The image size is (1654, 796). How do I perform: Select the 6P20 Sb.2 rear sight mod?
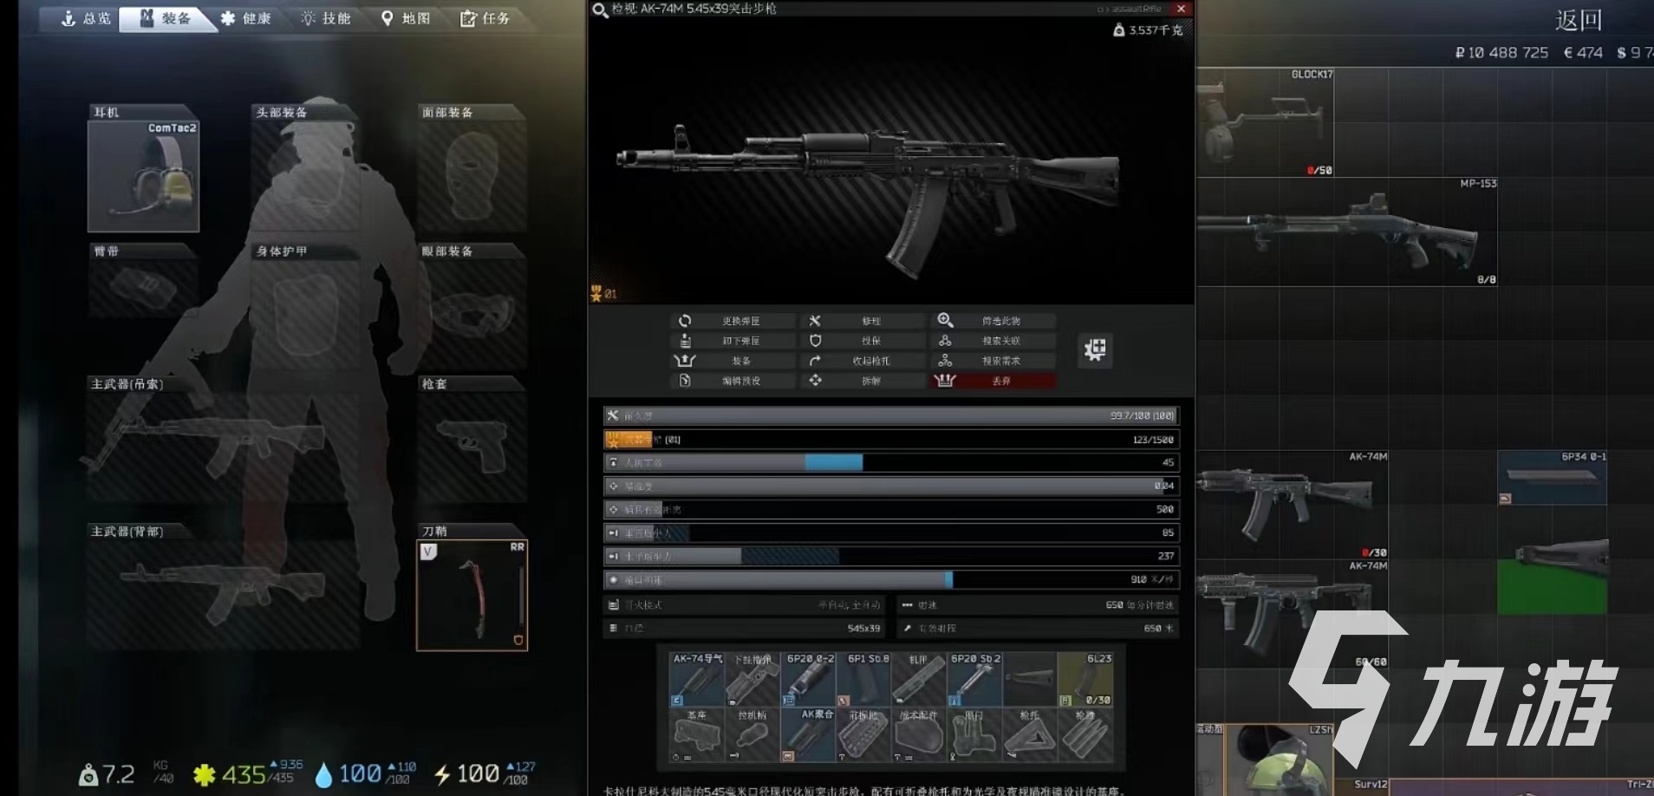(x=975, y=679)
